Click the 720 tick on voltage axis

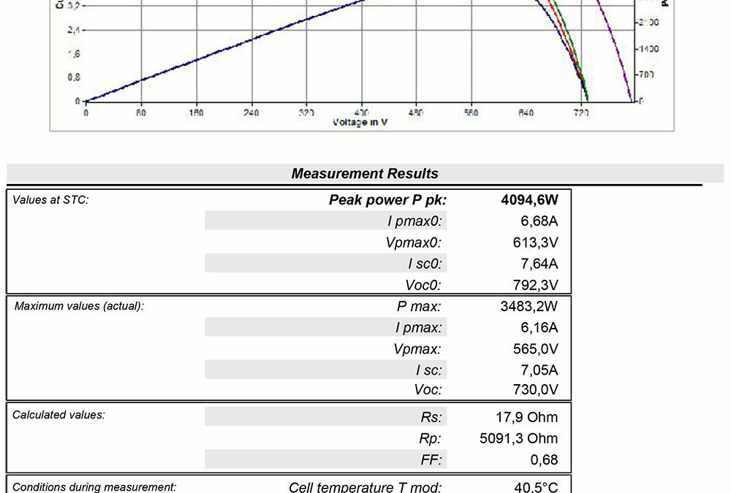pos(581,112)
